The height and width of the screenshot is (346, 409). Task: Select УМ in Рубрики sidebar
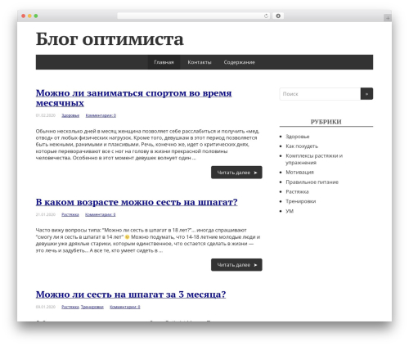290,211
